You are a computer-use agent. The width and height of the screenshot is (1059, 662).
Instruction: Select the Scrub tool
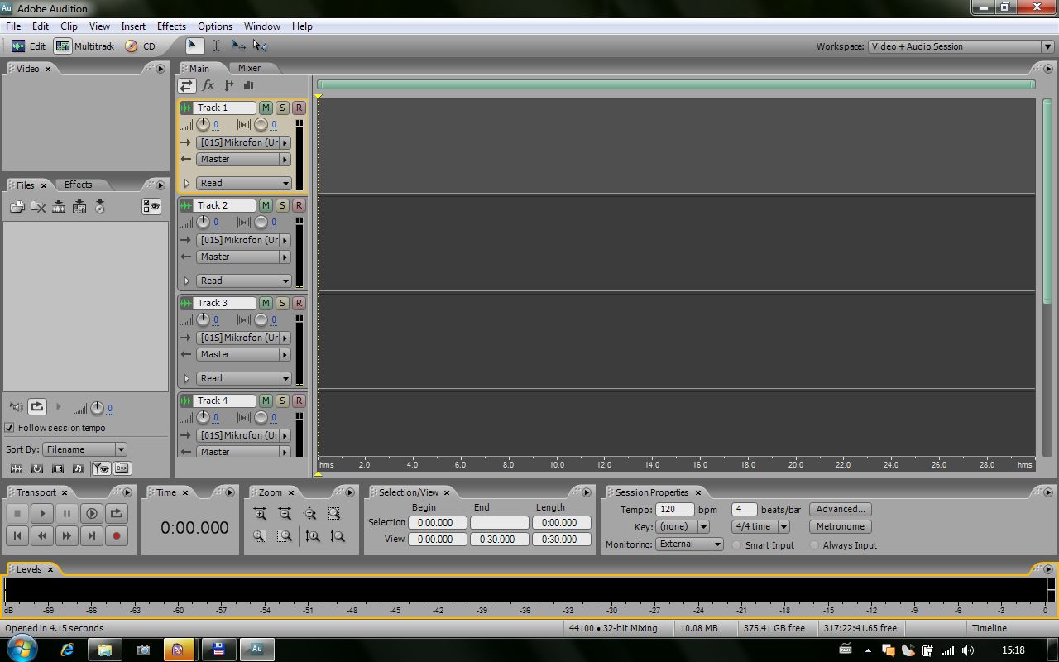261,46
